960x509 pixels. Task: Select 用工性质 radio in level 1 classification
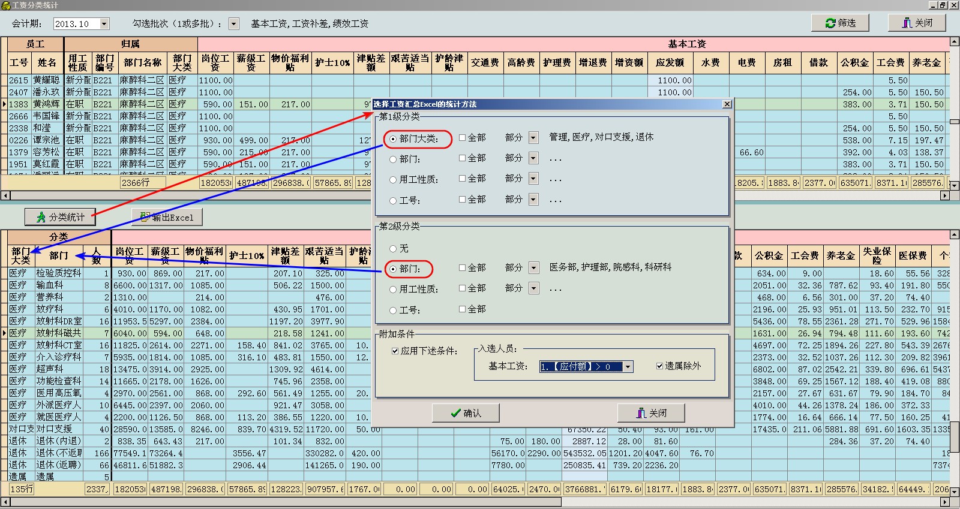pyautogui.click(x=393, y=180)
